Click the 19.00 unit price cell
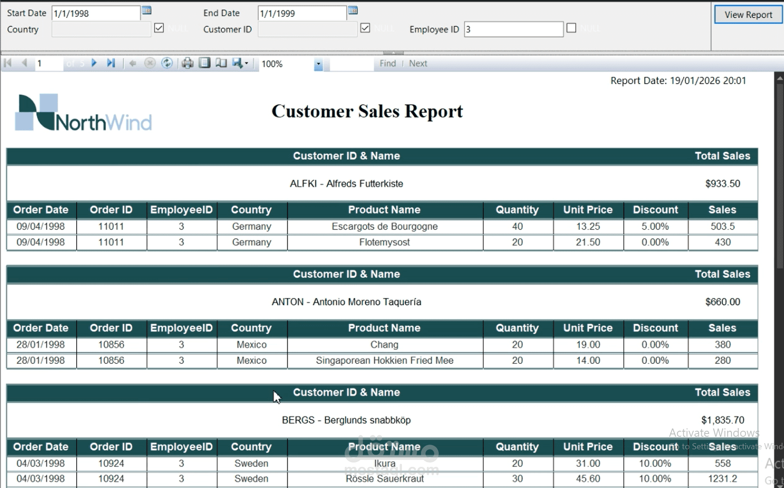The image size is (784, 488). [588, 345]
